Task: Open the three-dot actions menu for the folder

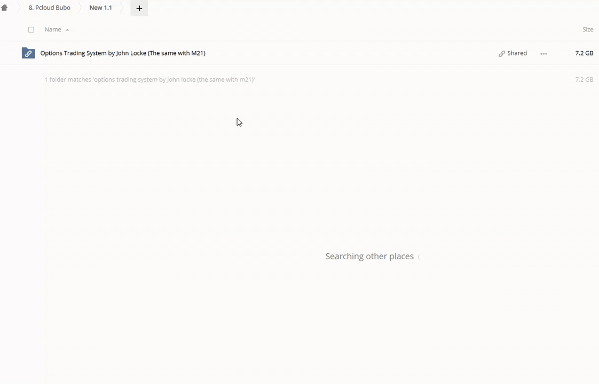Action: (543, 53)
